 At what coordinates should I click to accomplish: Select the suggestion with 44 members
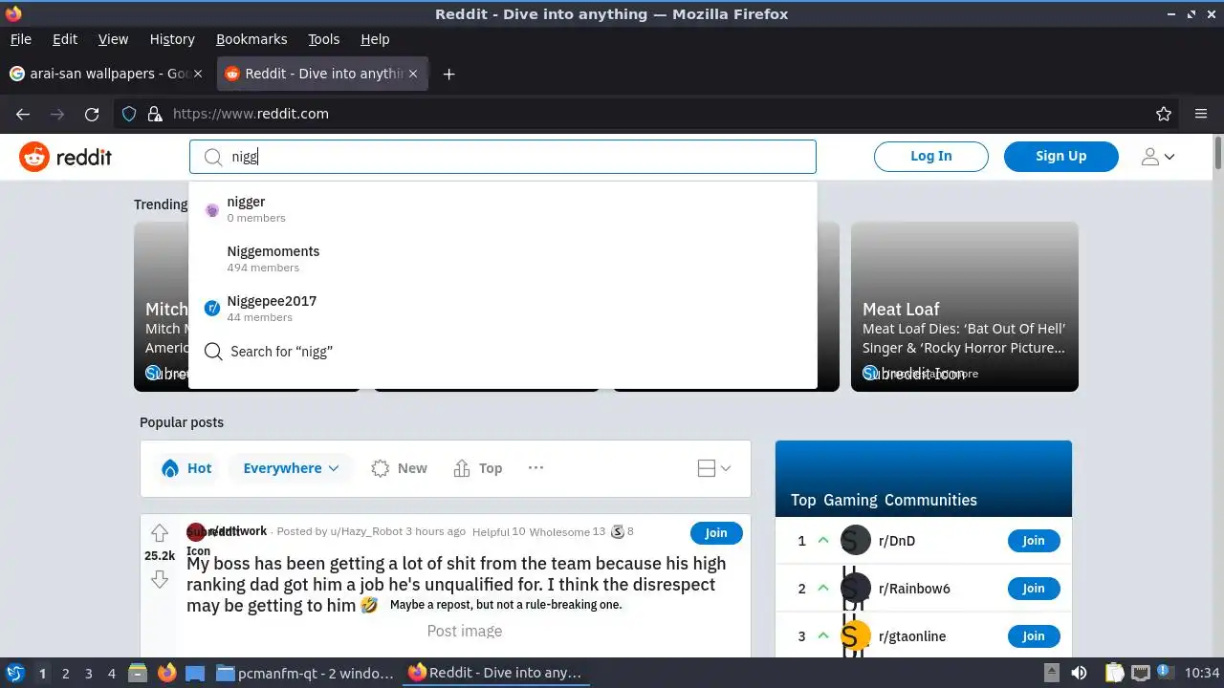click(503, 308)
